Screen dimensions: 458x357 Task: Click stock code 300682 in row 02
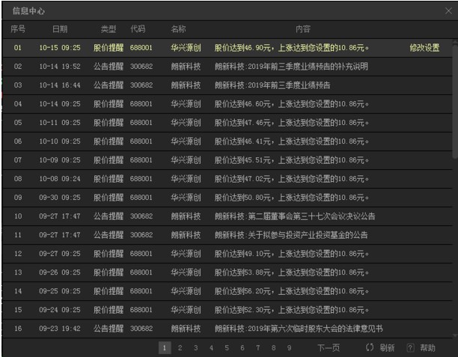[x=141, y=67]
